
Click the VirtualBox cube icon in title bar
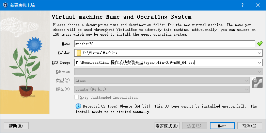coord(5,5)
